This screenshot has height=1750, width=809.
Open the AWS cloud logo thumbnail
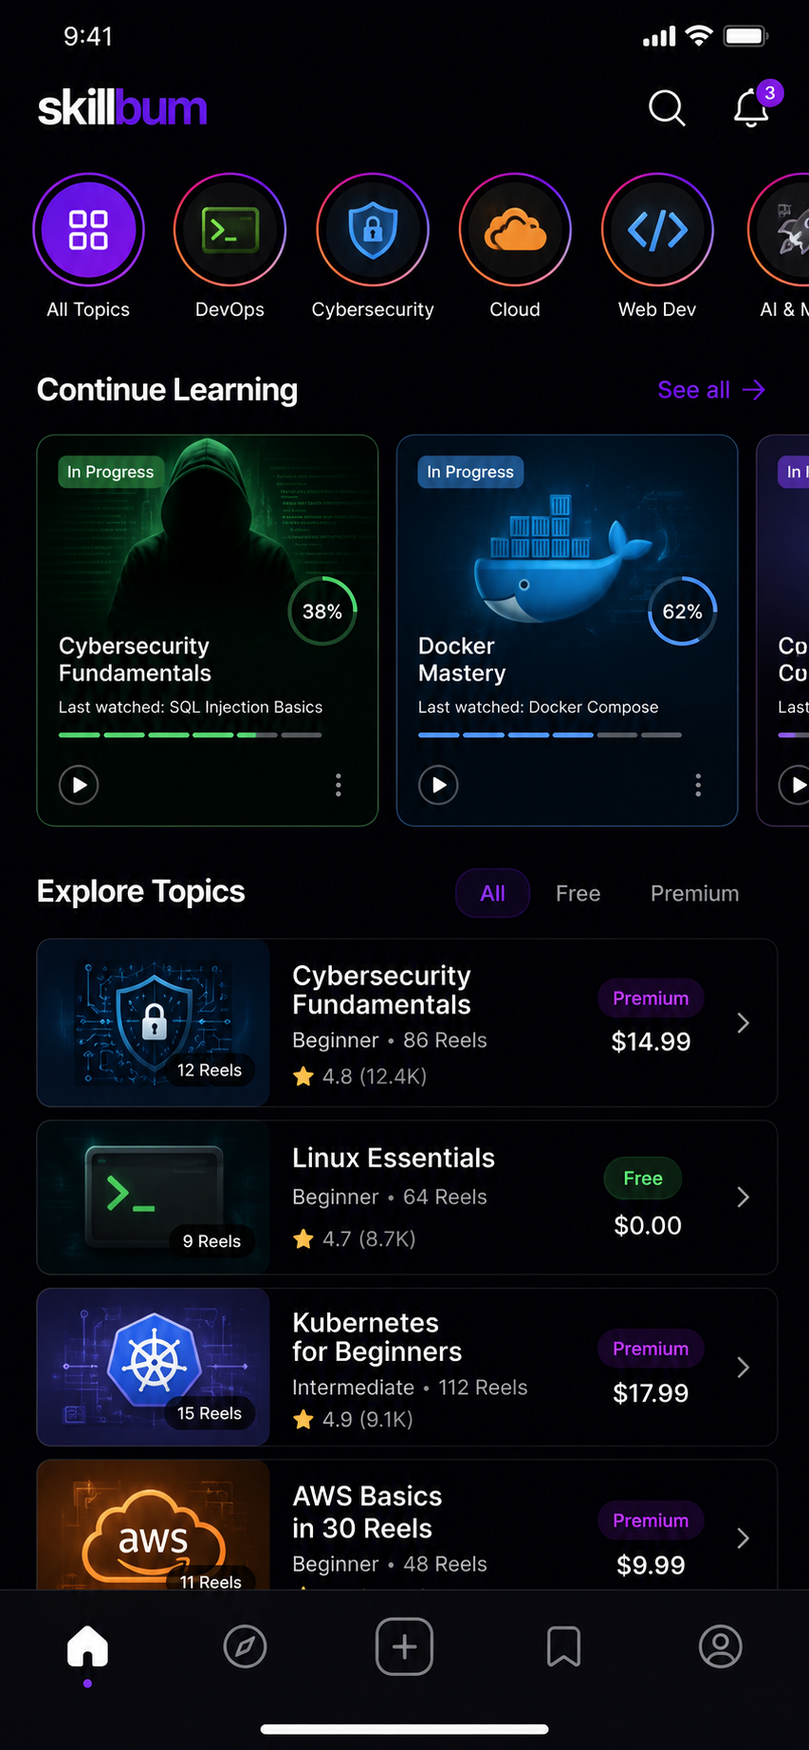tap(154, 1525)
